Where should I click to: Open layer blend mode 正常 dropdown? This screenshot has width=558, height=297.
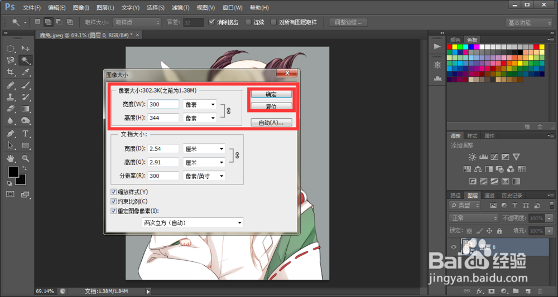pos(473,218)
